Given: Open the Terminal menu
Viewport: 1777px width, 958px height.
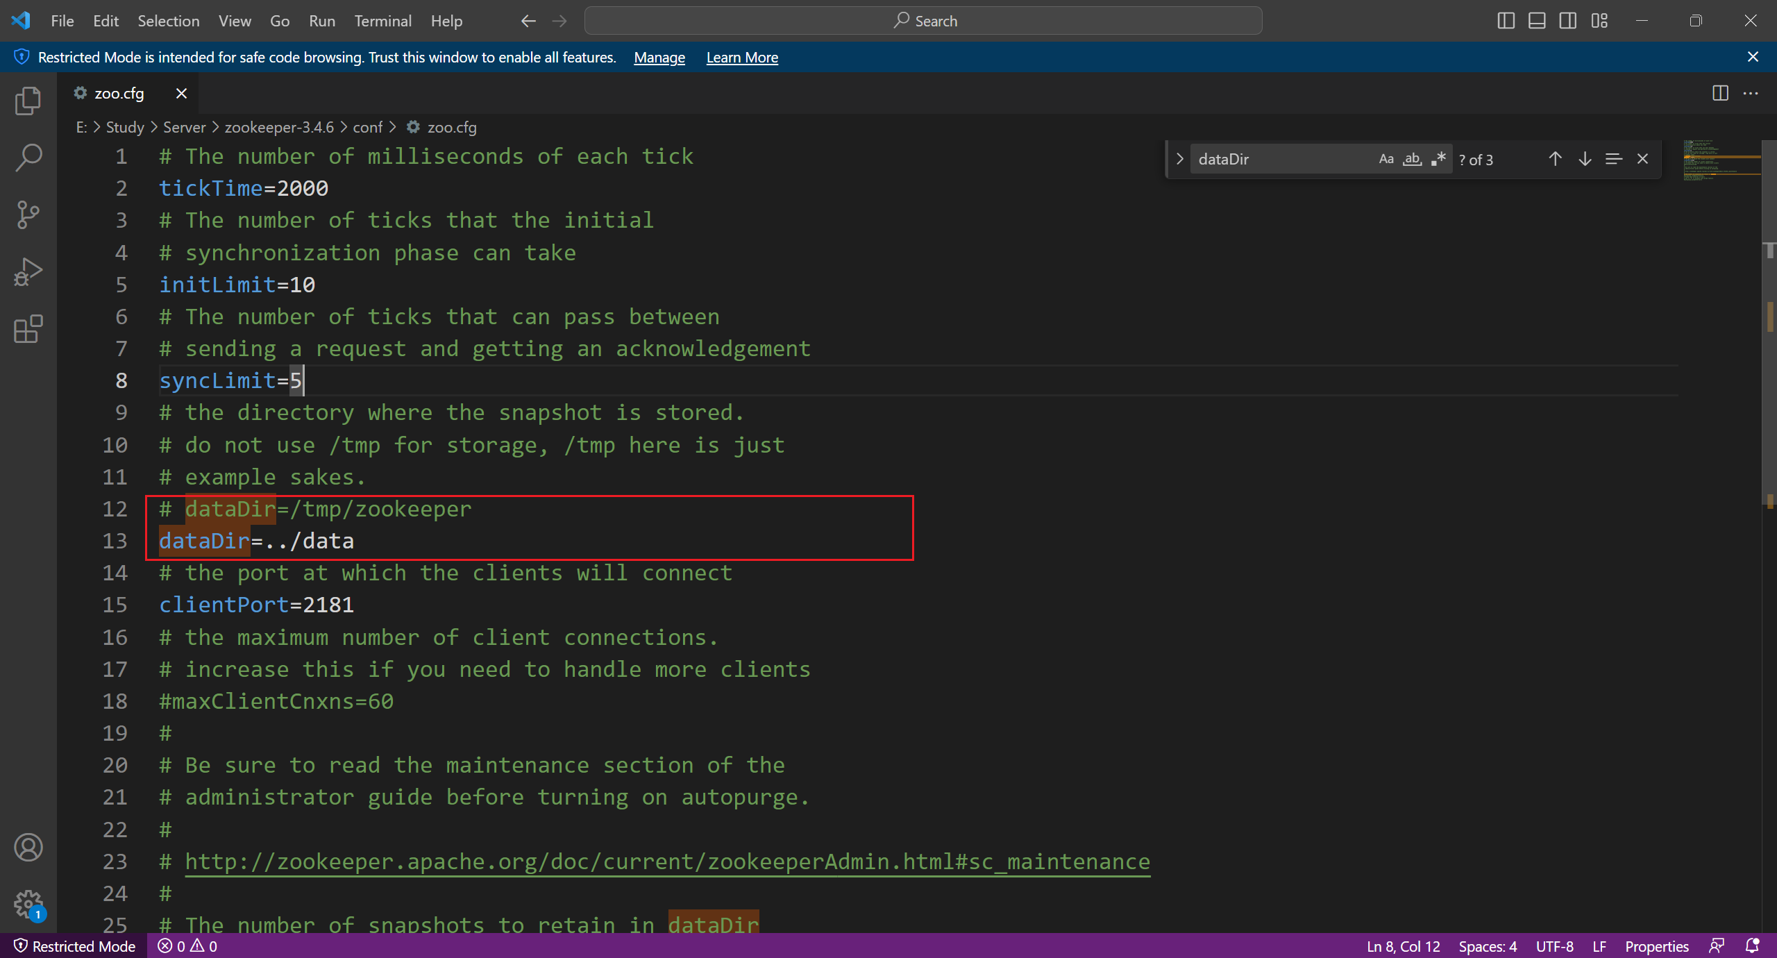Looking at the screenshot, I should 382,21.
